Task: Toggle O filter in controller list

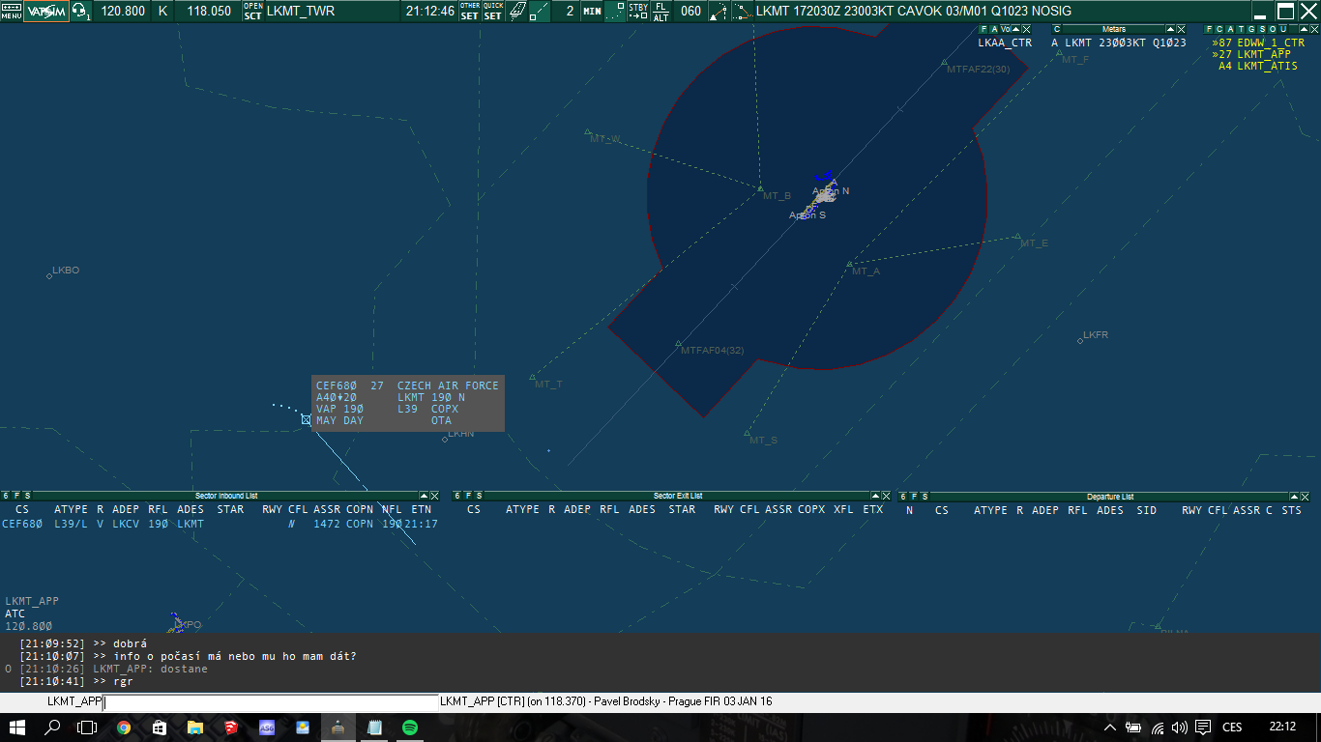Action: (1272, 29)
